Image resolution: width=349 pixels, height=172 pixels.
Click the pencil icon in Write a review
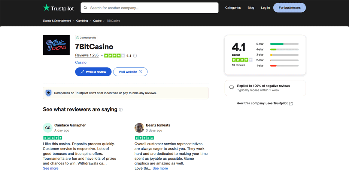point(82,72)
